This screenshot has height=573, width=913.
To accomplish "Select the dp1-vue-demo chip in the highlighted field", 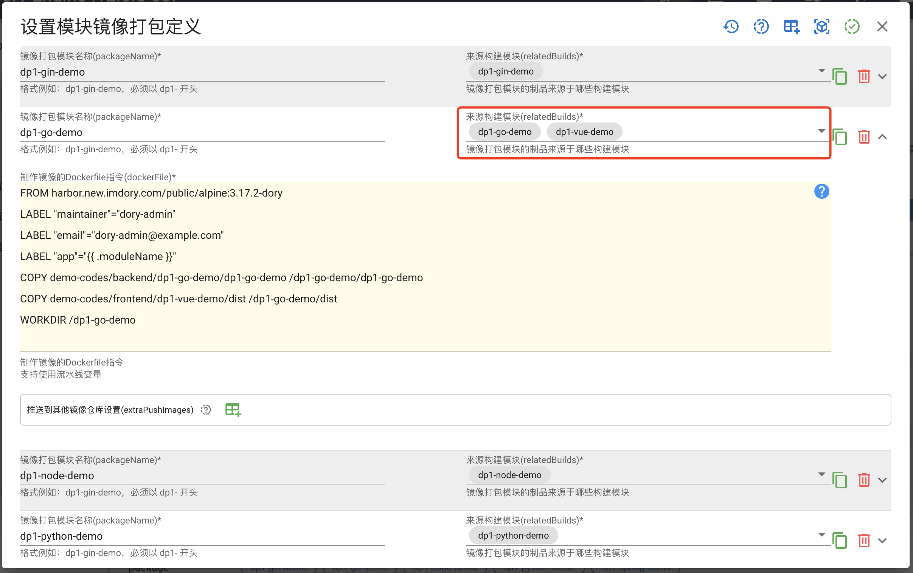I will (584, 132).
